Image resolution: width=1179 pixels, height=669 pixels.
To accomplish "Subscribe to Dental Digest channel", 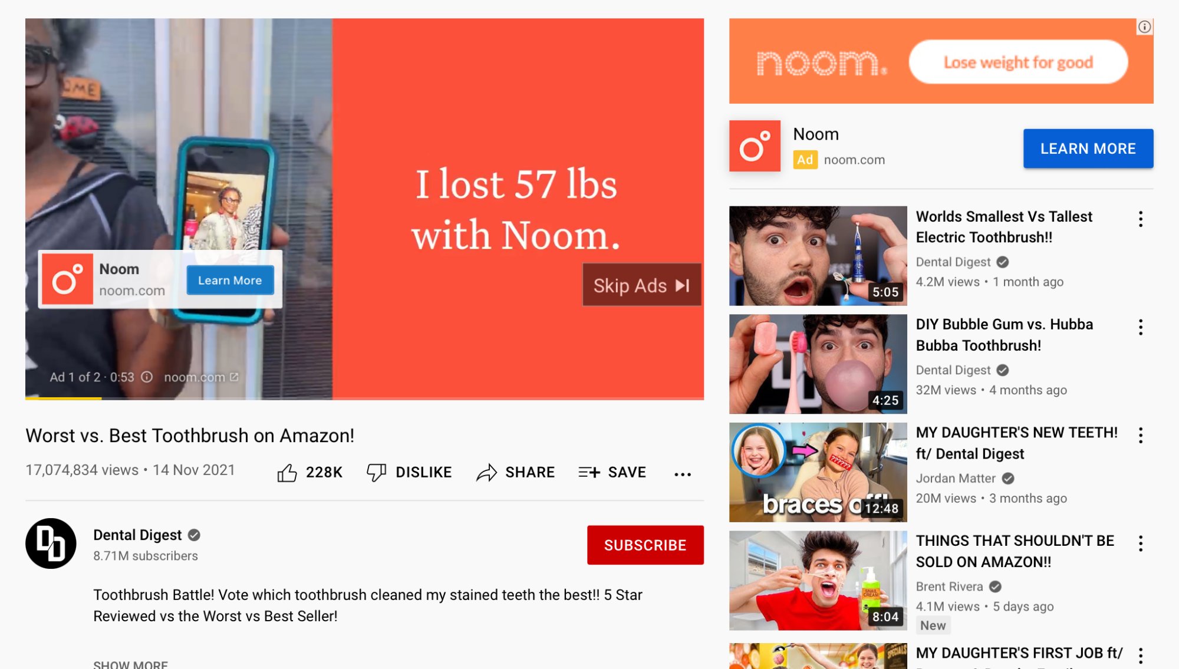I will tap(645, 545).
